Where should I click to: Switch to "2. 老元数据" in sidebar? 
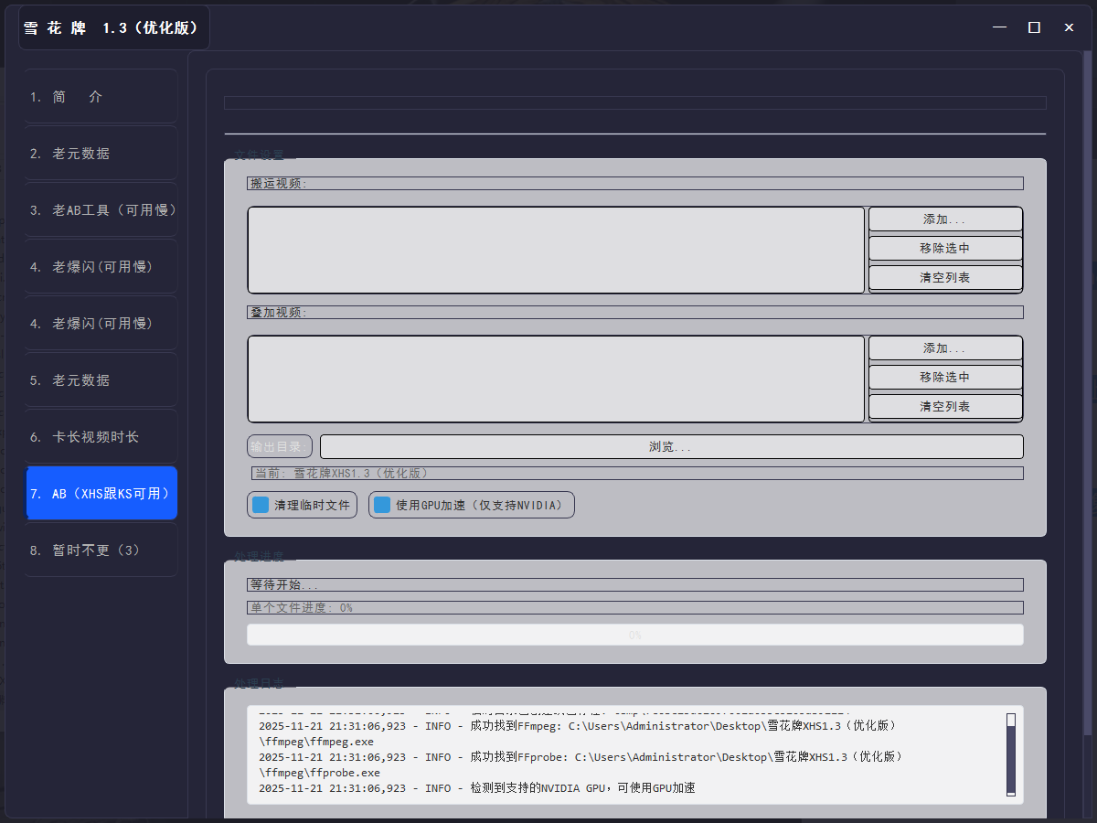coord(101,154)
